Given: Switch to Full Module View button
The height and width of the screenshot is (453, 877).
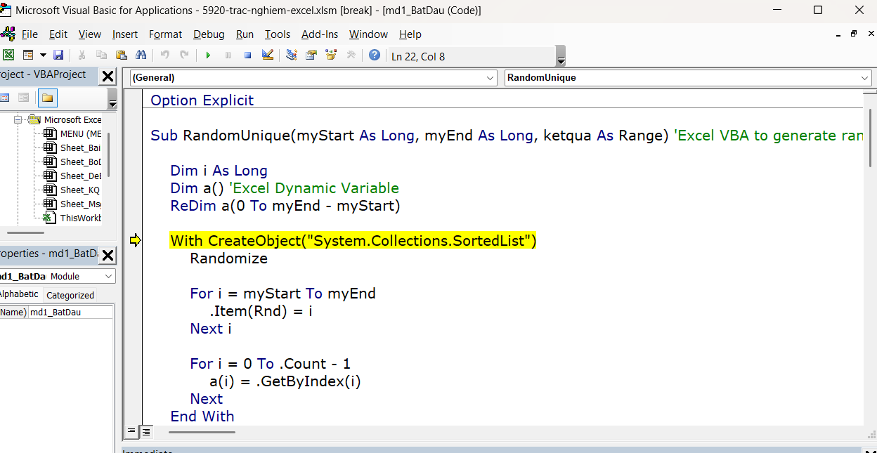Looking at the screenshot, I should click(145, 431).
